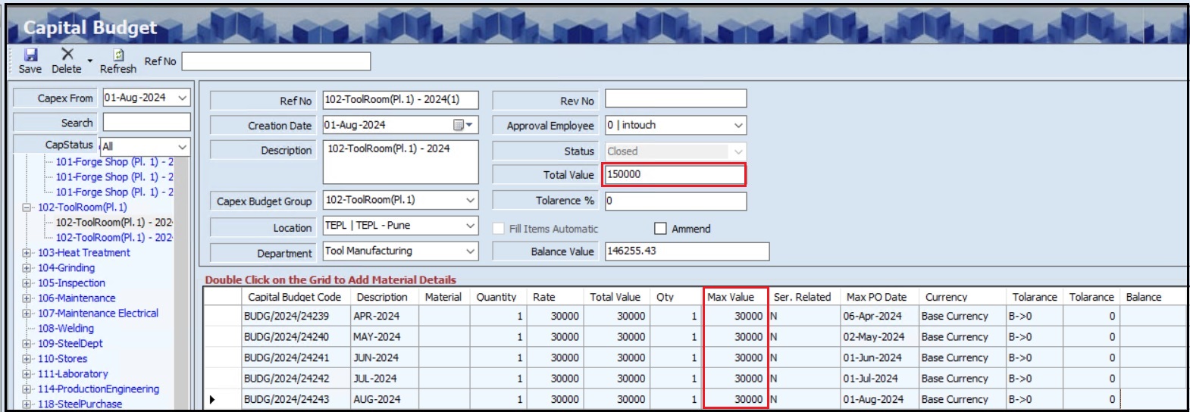Toggle the Fill Items Automatic checkbox
This screenshot has width=1190, height=412.
498,229
